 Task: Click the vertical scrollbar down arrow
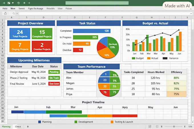click(x=193, y=122)
